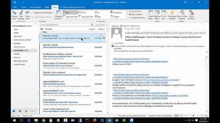Collapse the Older message group

(x=42, y=32)
